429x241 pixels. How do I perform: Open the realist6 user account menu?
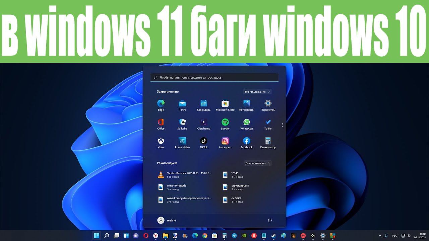point(167,220)
